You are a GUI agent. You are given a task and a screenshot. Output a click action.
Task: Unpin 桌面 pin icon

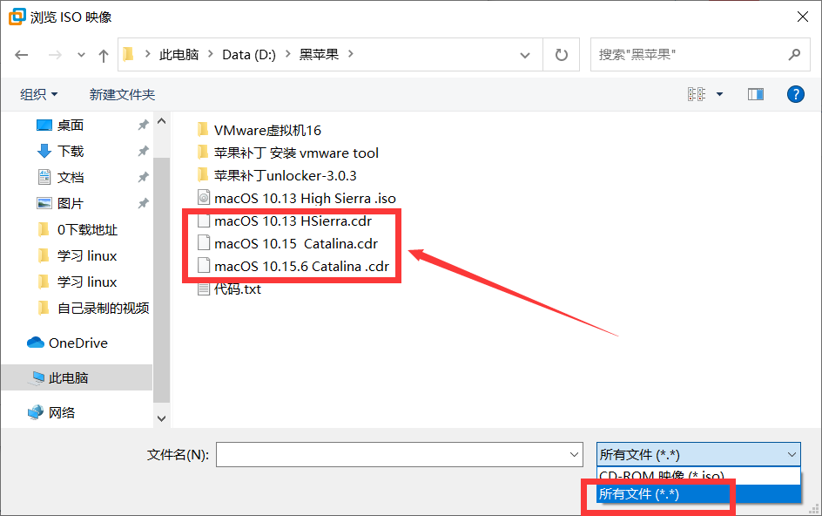tap(143, 125)
